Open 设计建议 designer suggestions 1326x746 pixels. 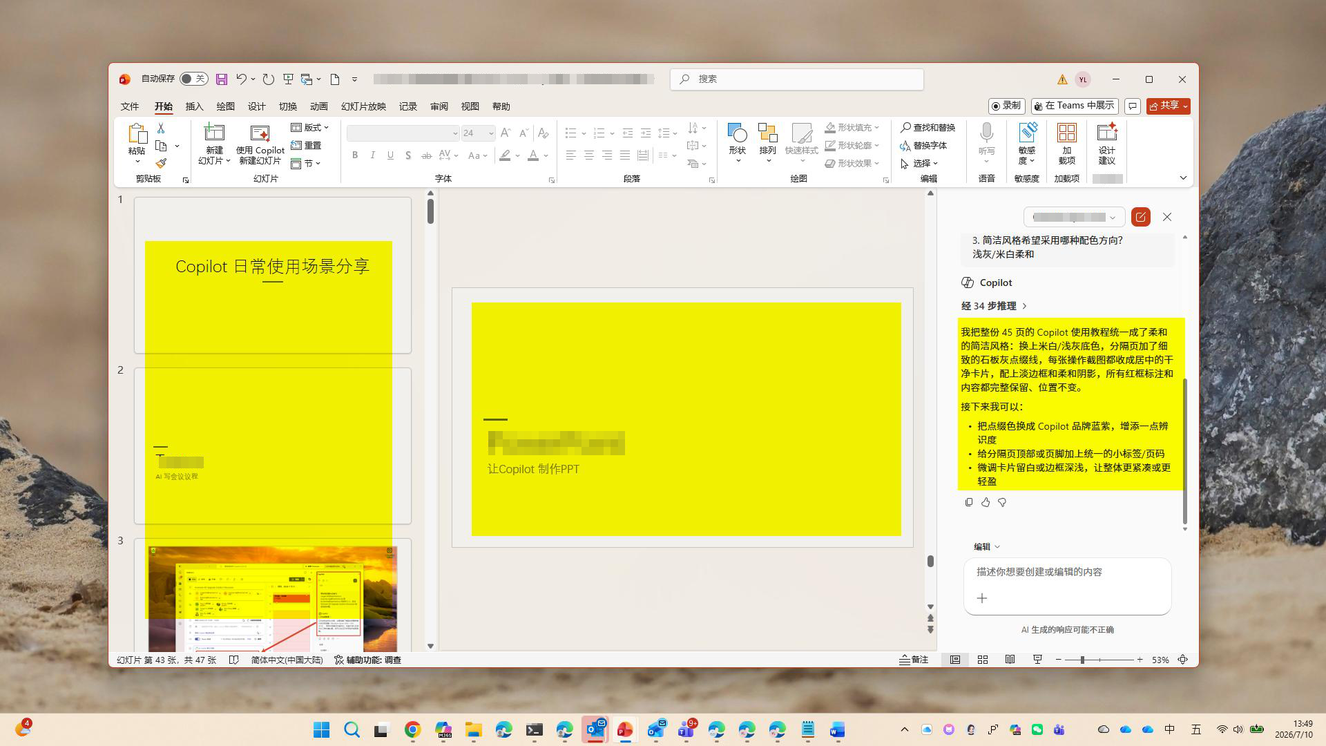click(x=1107, y=144)
